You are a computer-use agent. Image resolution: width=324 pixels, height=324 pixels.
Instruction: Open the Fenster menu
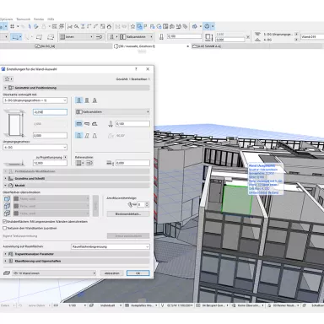tap(39, 19)
